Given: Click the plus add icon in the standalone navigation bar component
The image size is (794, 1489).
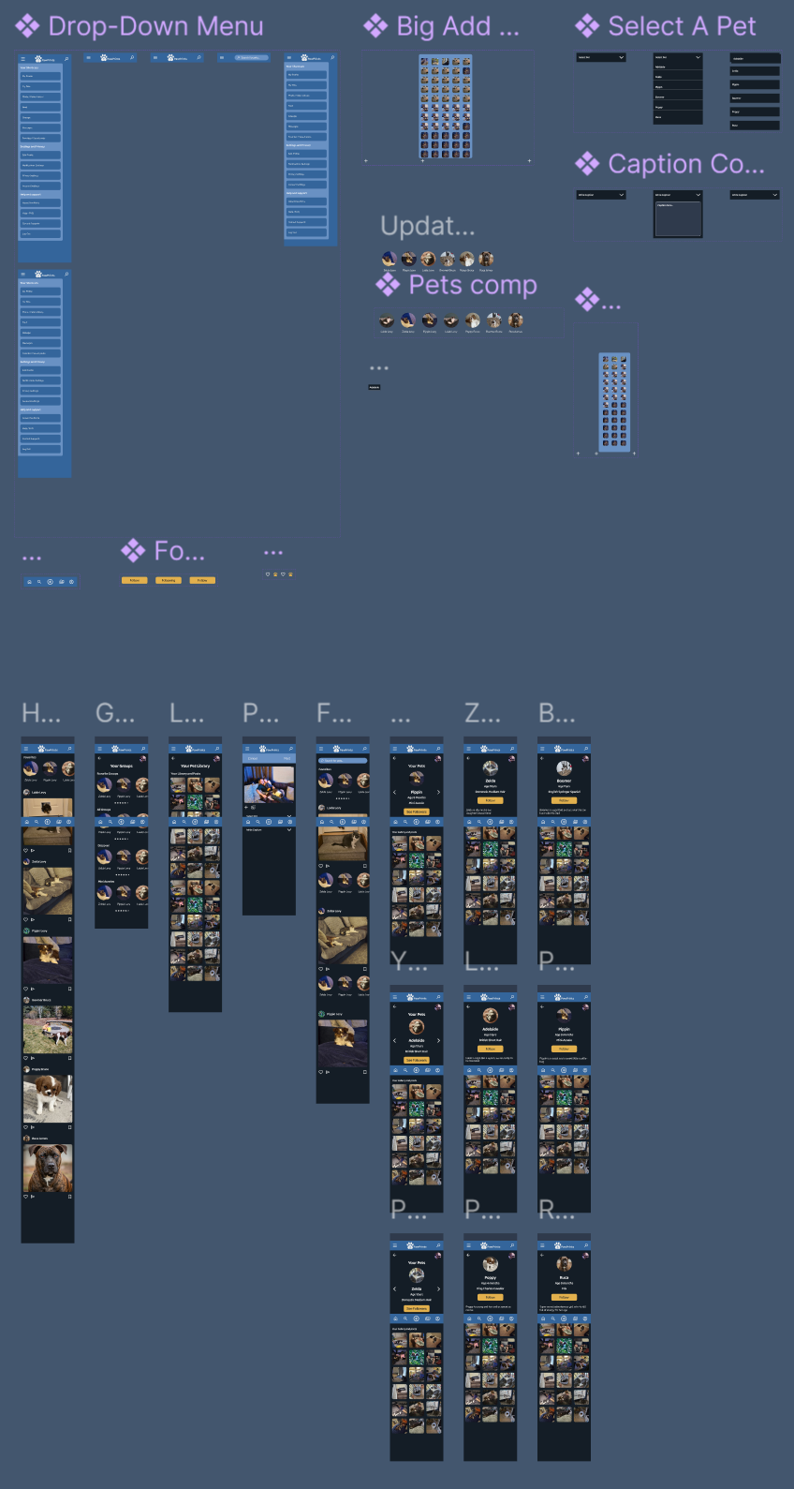Looking at the screenshot, I should [x=50, y=582].
